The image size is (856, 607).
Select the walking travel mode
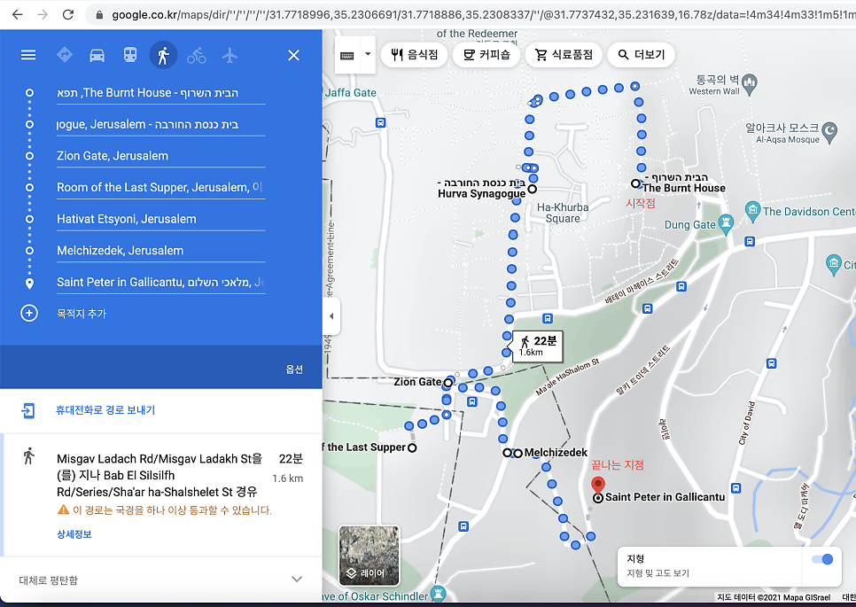(163, 55)
